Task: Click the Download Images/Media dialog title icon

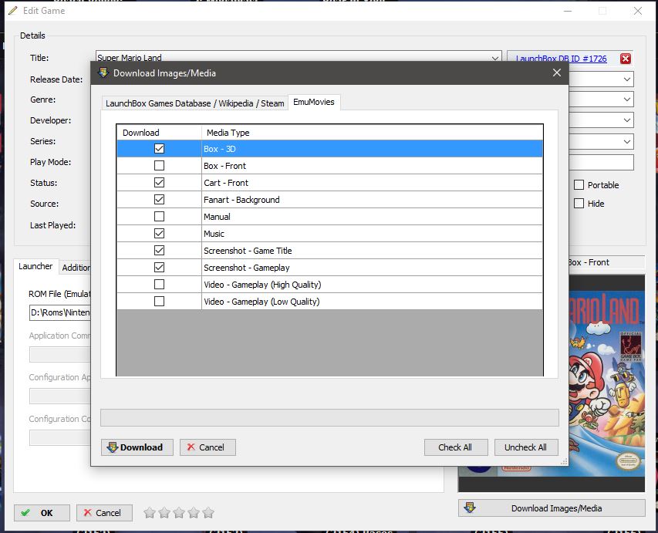Action: click(x=103, y=73)
